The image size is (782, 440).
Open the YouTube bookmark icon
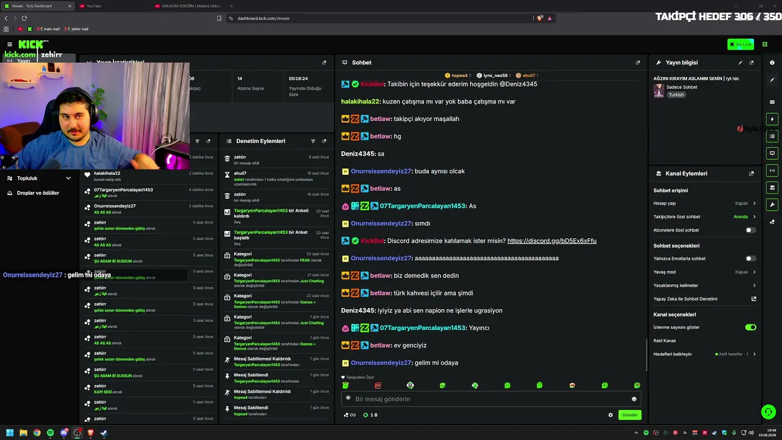(20, 29)
